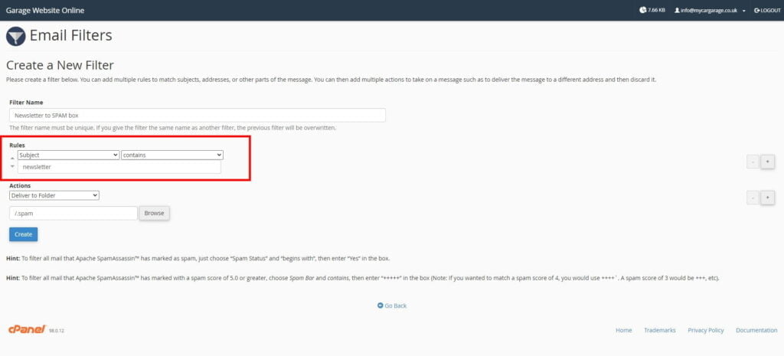Click the 7.66 KB usage text
Screen dimensions: 784x356
[x=656, y=11]
